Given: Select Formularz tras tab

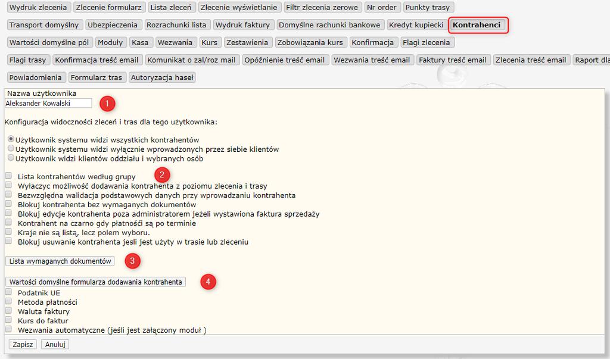Looking at the screenshot, I should click(x=97, y=77).
